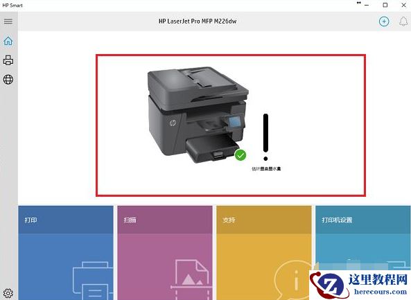The image size is (411, 300).
Task: Select the 支持 (Support) tile
Action: (264, 253)
